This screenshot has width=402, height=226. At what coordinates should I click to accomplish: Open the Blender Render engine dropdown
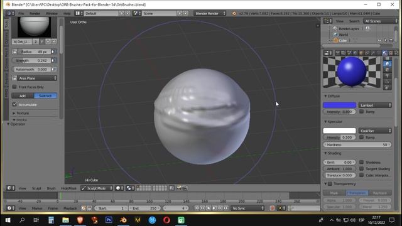(x=210, y=13)
